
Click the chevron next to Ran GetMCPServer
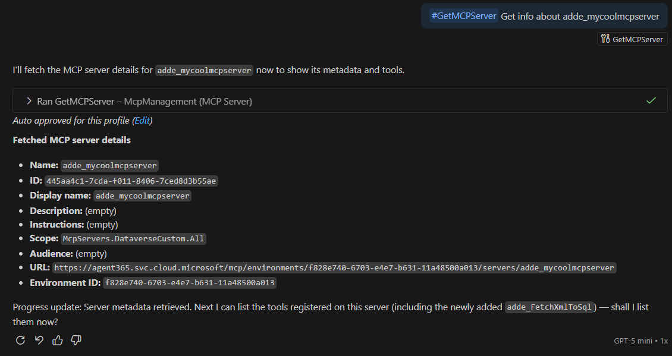tap(29, 100)
